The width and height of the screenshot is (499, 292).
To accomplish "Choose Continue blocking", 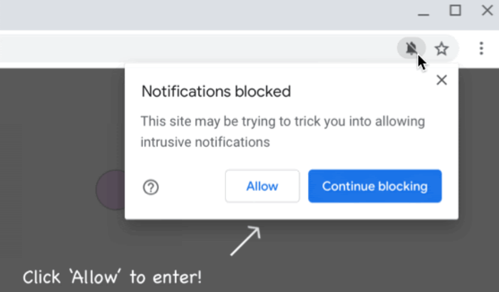I will tap(375, 186).
